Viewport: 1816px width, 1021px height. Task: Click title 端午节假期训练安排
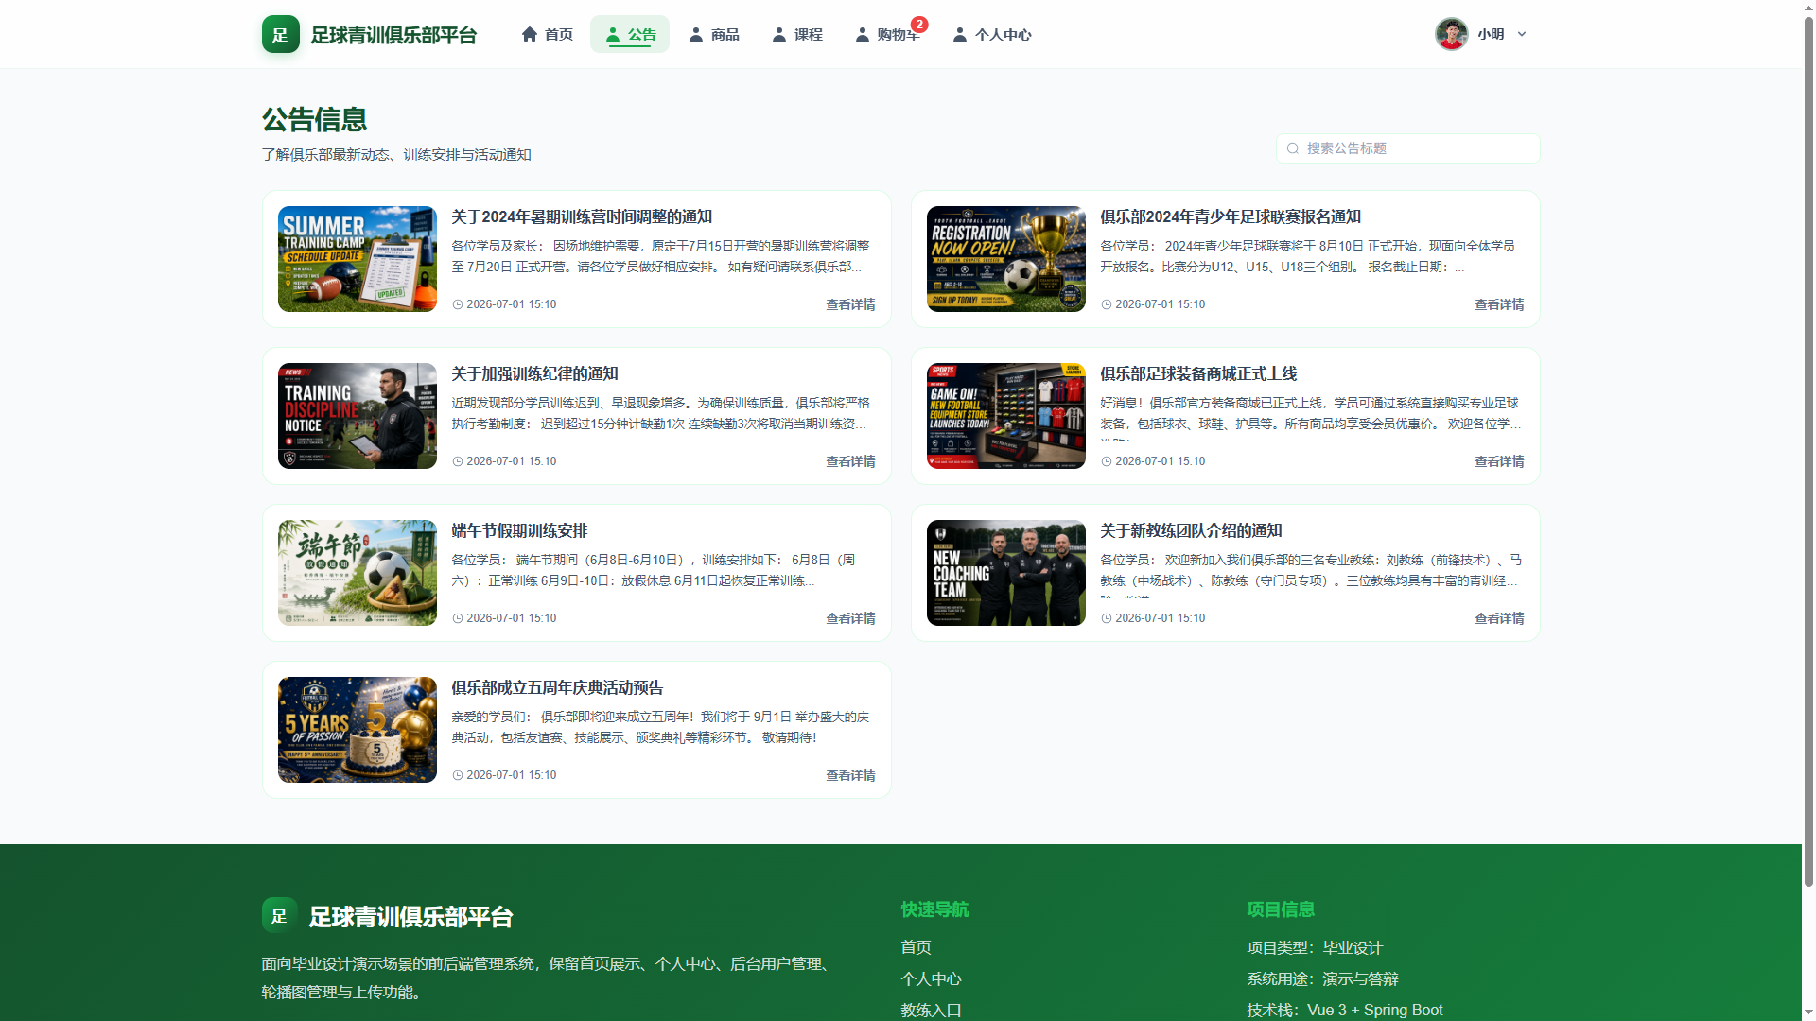[519, 530]
